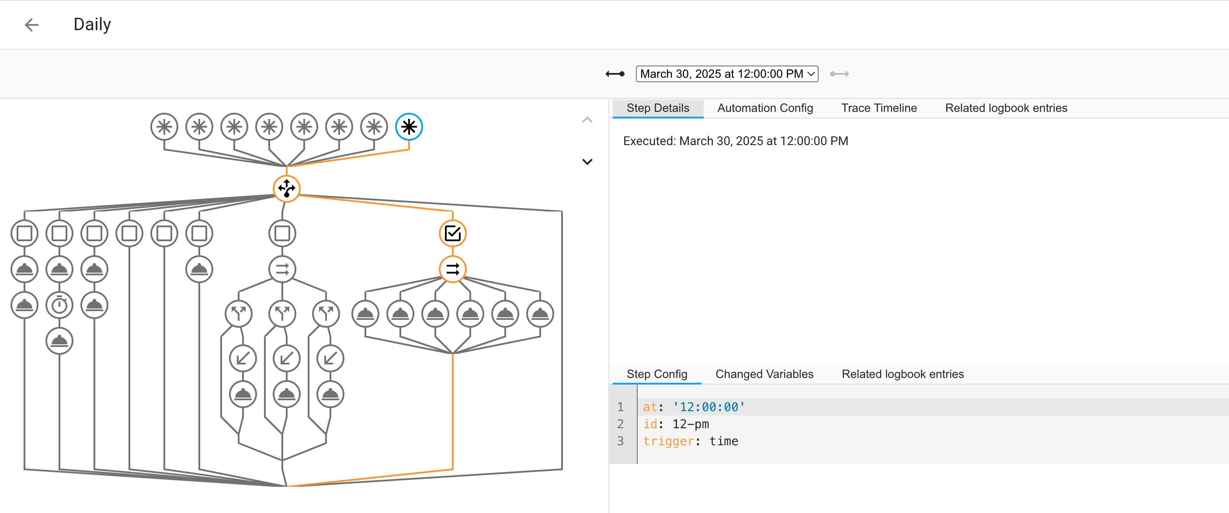Viewport: 1229px width, 513px height.
Task: Open the lower Related logbook entries tab
Action: coord(902,374)
